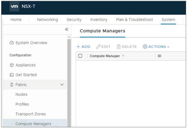This screenshot has width=187, height=128.
Task: Click the Fabric server icon
Action: coord(12,85)
